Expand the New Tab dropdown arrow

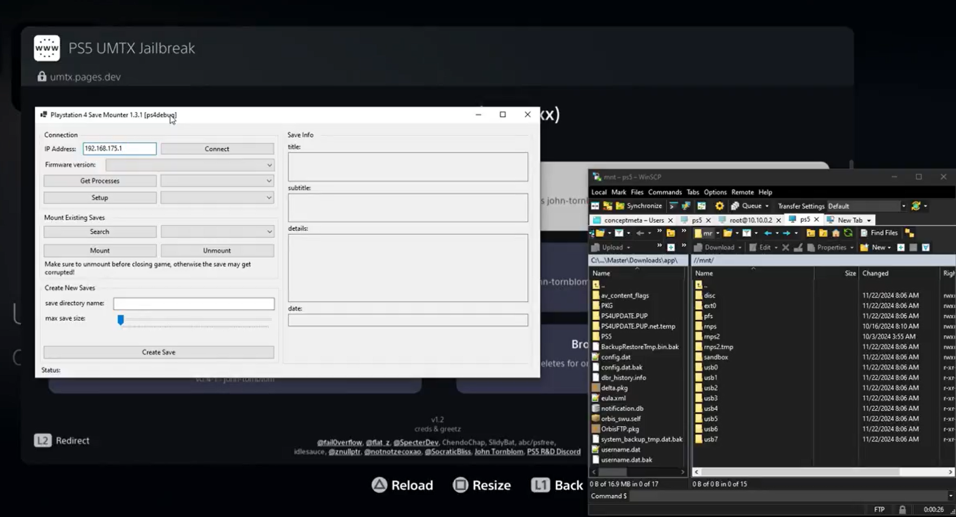[x=869, y=220]
